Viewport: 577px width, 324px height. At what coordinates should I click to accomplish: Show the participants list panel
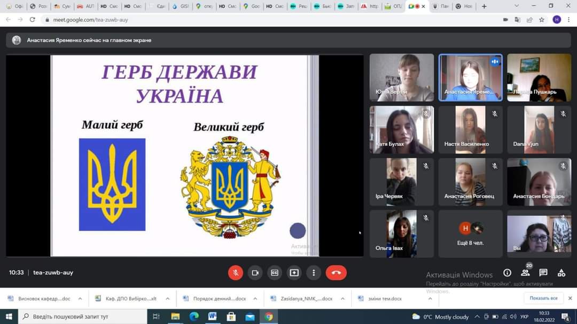pyautogui.click(x=525, y=273)
